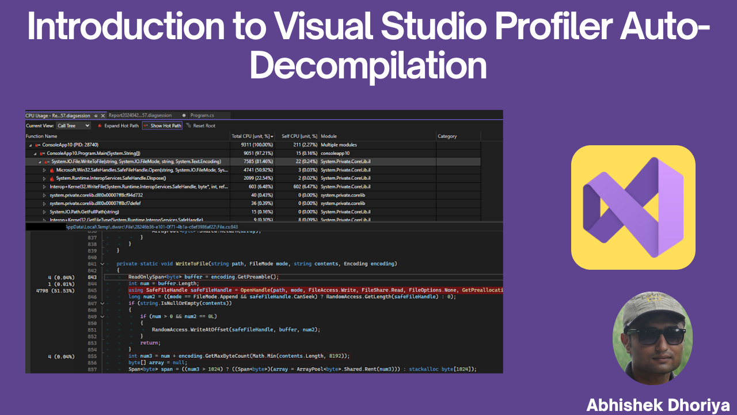Open the Current View Call Tree dropdown
Image resolution: width=737 pixels, height=415 pixels.
73,126
